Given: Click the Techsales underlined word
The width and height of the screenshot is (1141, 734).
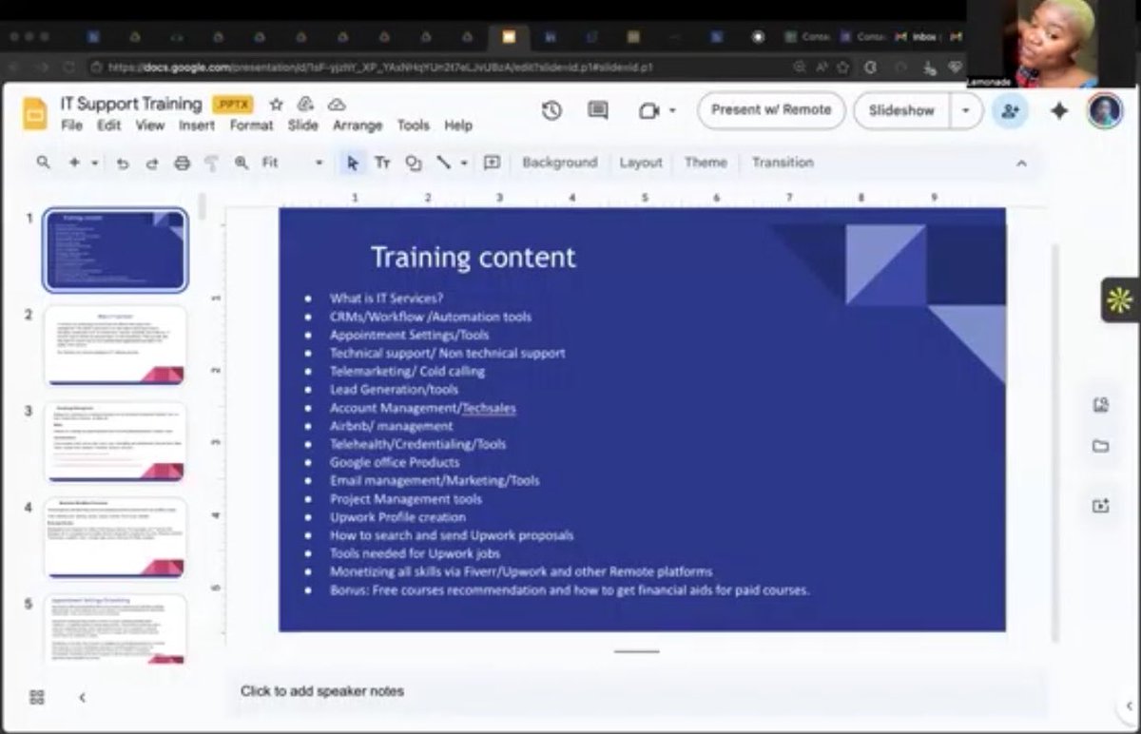Looking at the screenshot, I should pyautogui.click(x=489, y=408).
